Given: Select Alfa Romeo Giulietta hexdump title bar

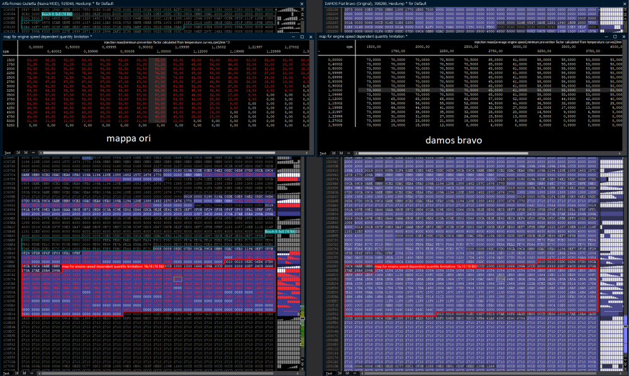Looking at the screenshot, I should [x=152, y=4].
